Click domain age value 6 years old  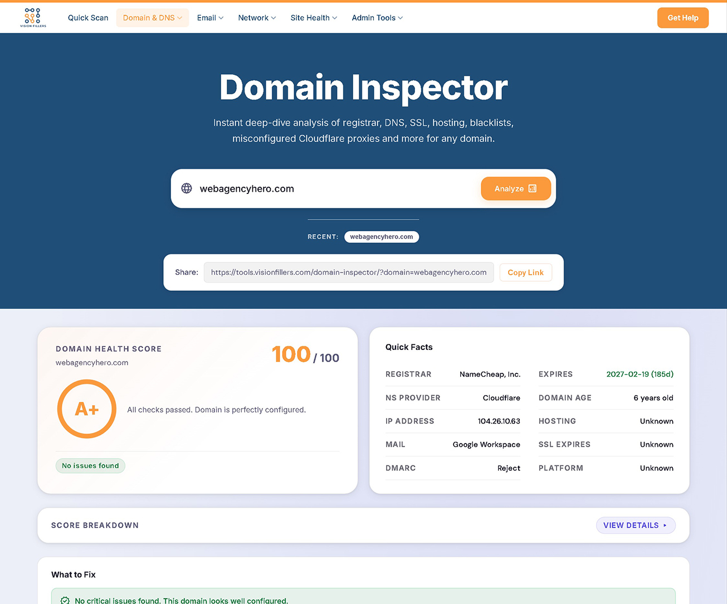pyautogui.click(x=653, y=398)
